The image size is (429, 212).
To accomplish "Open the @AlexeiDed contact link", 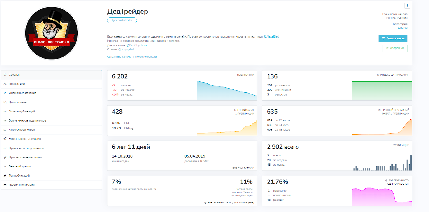I will pyautogui.click(x=271, y=36).
